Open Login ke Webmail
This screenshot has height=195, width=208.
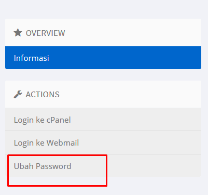(103, 142)
